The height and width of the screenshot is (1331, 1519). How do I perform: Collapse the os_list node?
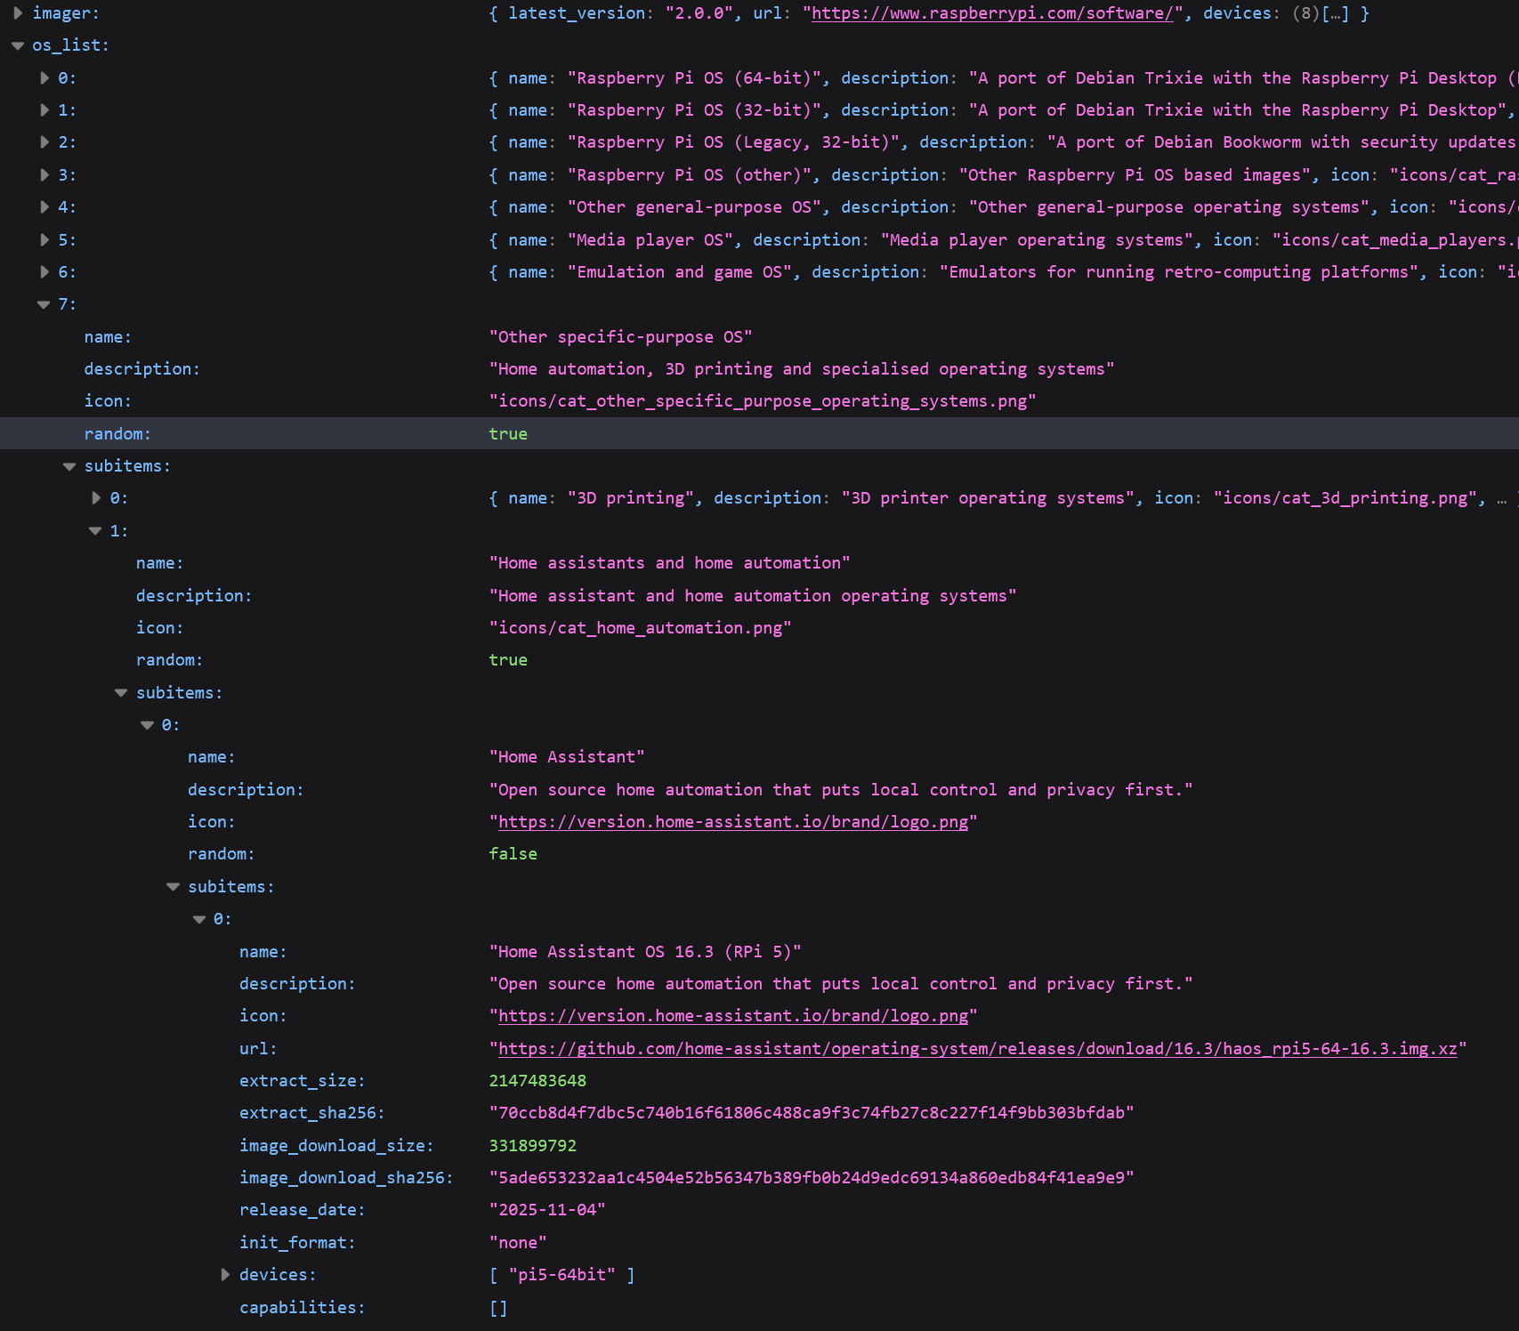click(x=18, y=46)
